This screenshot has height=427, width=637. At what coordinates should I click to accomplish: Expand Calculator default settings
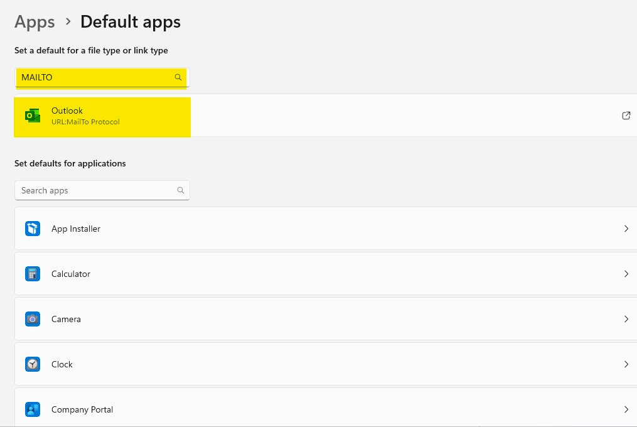pyautogui.click(x=626, y=274)
